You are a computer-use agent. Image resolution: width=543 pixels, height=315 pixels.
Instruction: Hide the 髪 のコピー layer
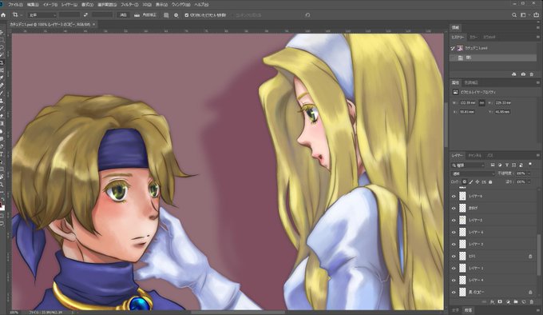coord(454,292)
